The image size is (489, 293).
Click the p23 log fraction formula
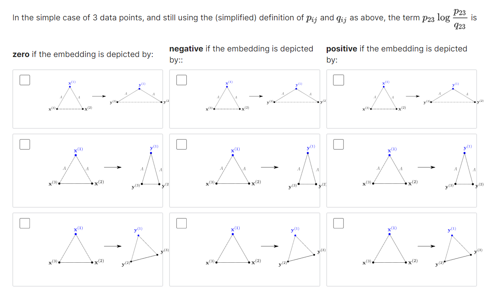(445, 18)
